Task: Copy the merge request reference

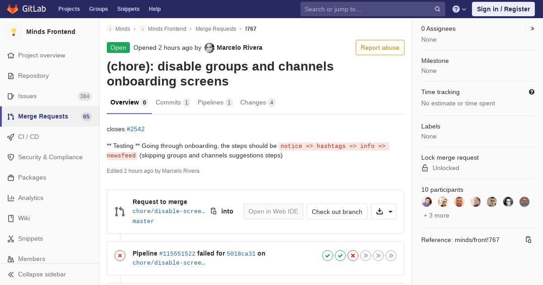Action: (528, 240)
